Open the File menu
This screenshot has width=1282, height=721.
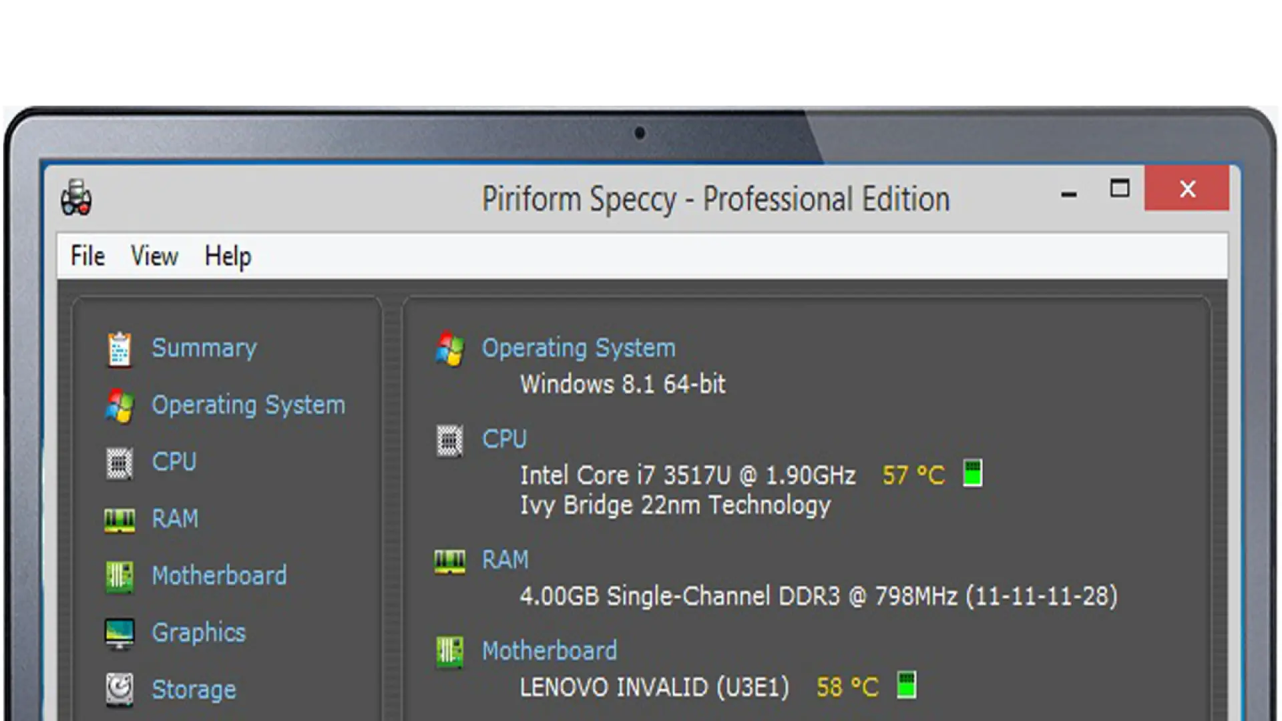click(x=87, y=256)
